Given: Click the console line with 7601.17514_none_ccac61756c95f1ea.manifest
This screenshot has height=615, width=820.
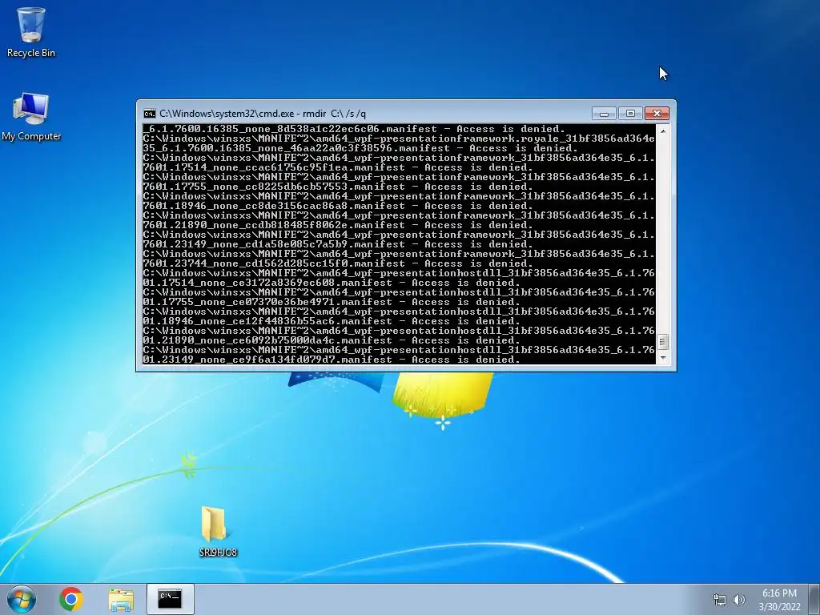Looking at the screenshot, I should point(337,167).
